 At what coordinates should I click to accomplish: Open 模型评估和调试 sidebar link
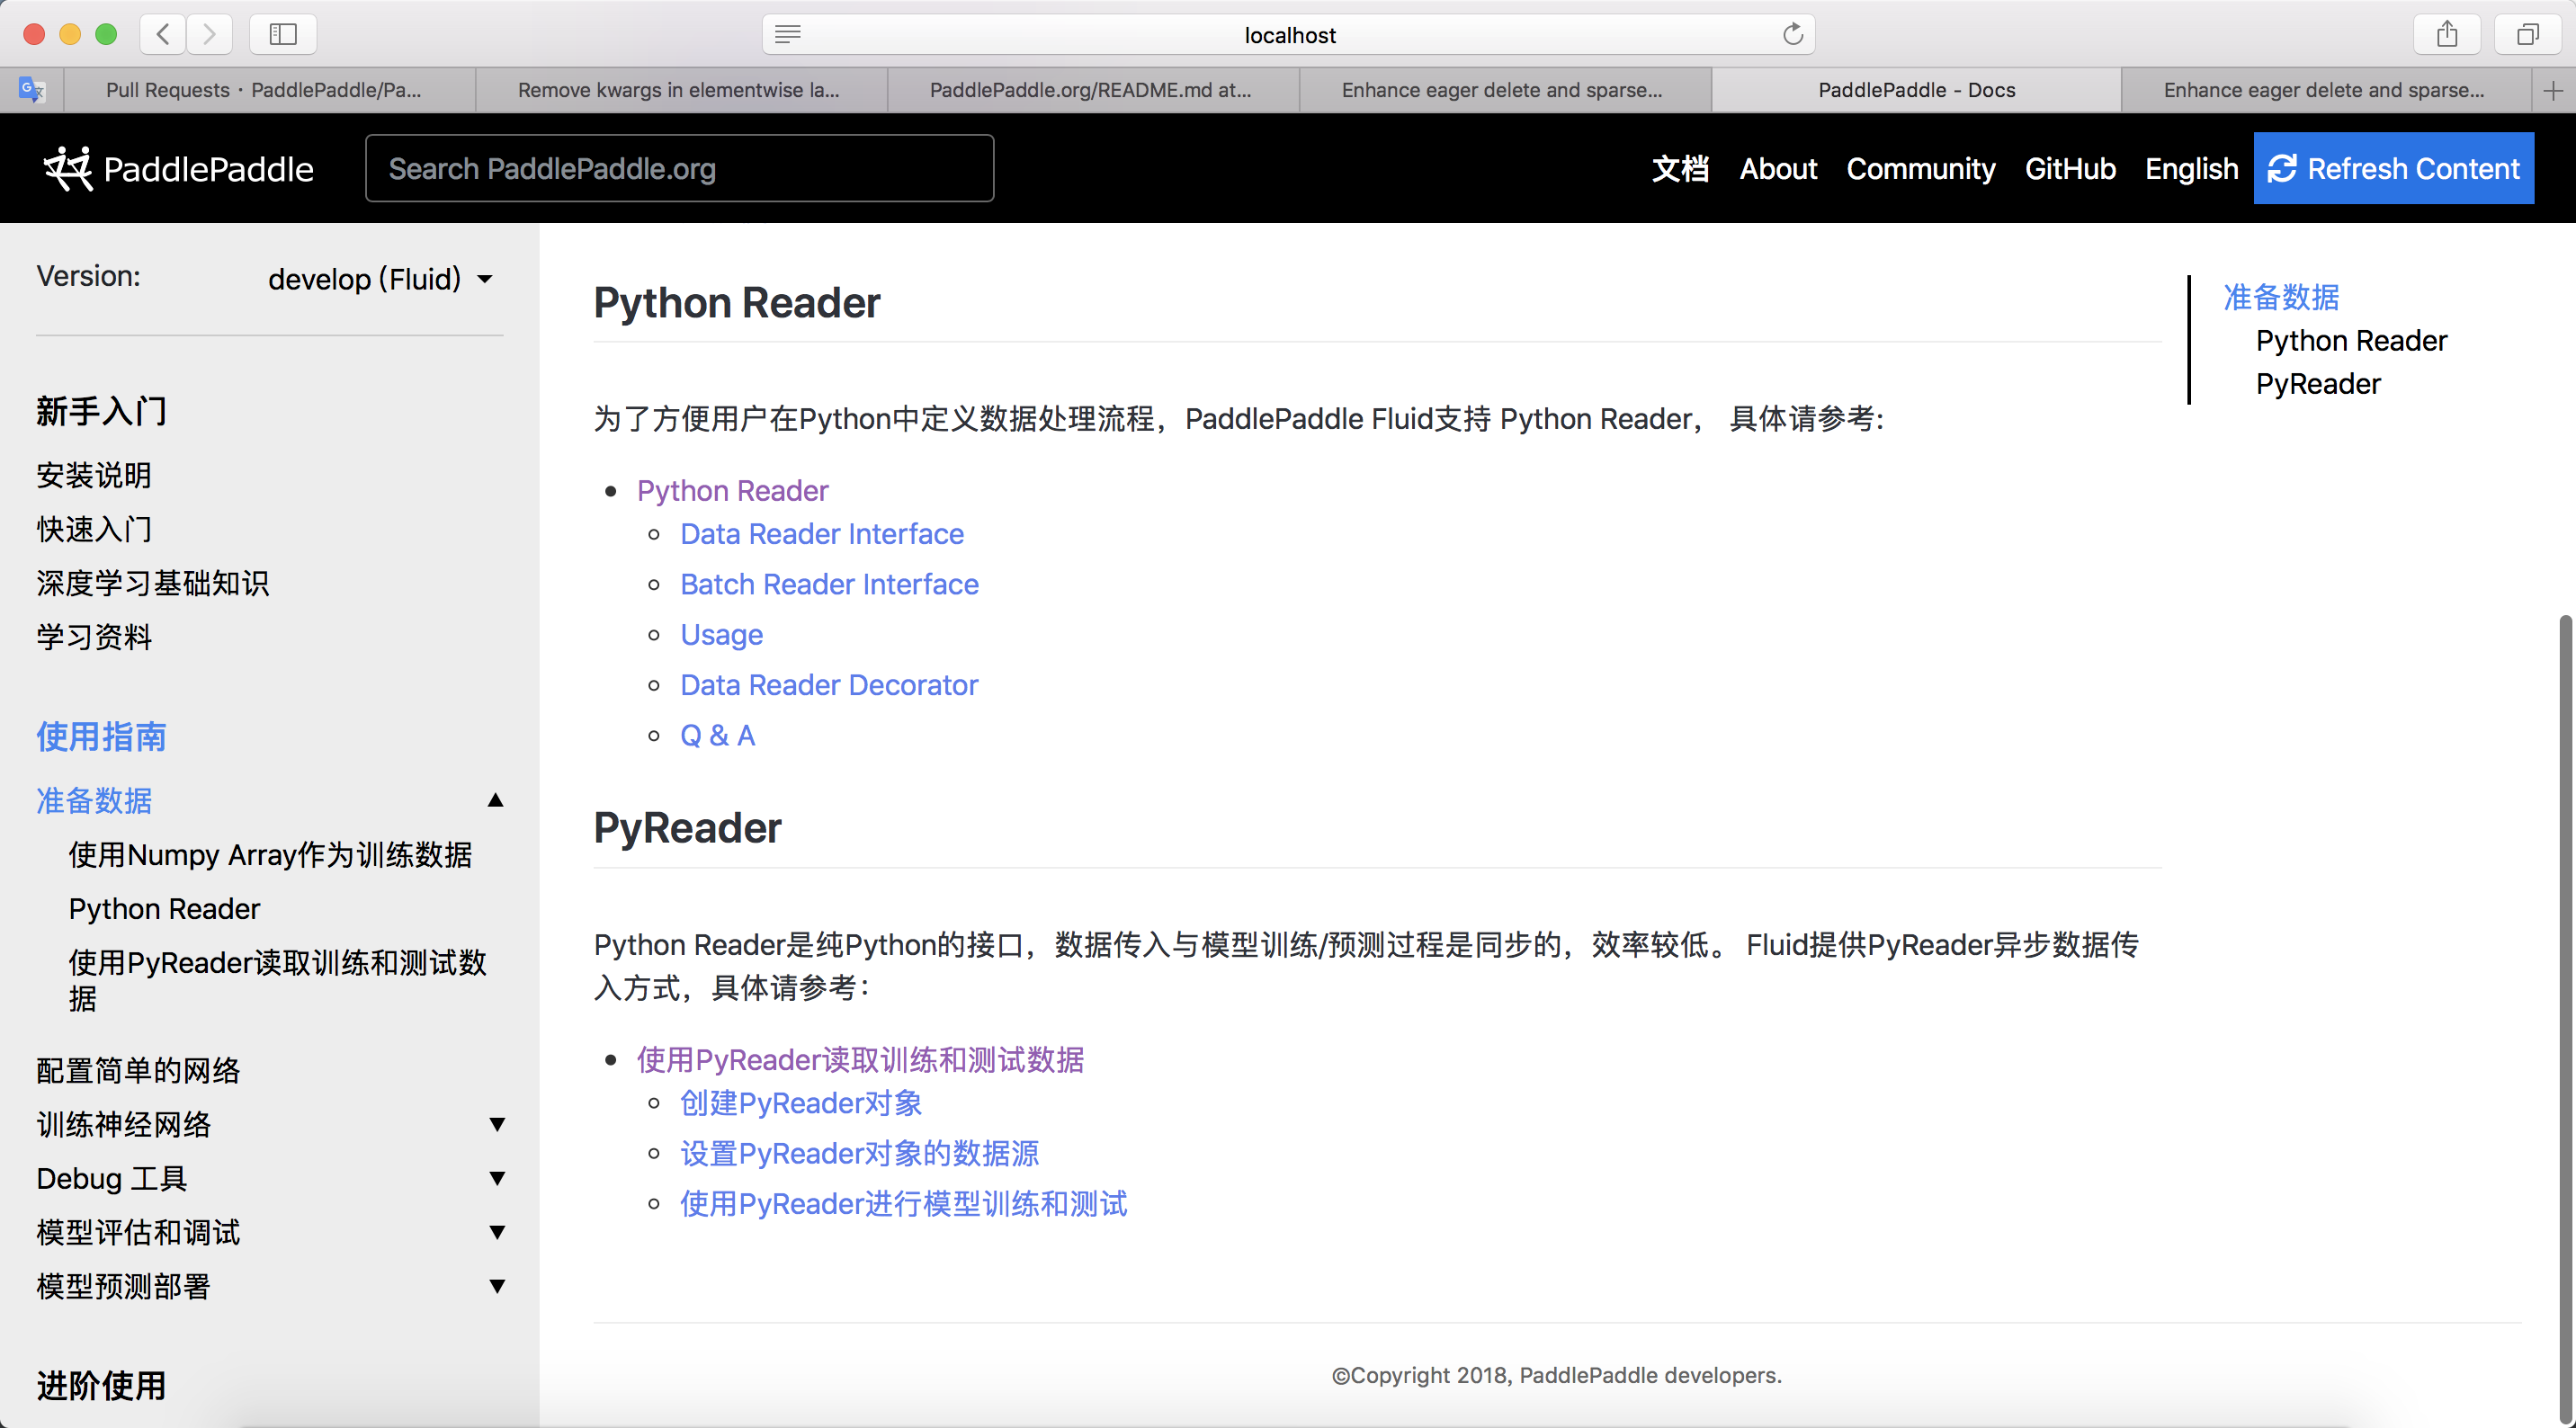coord(138,1232)
